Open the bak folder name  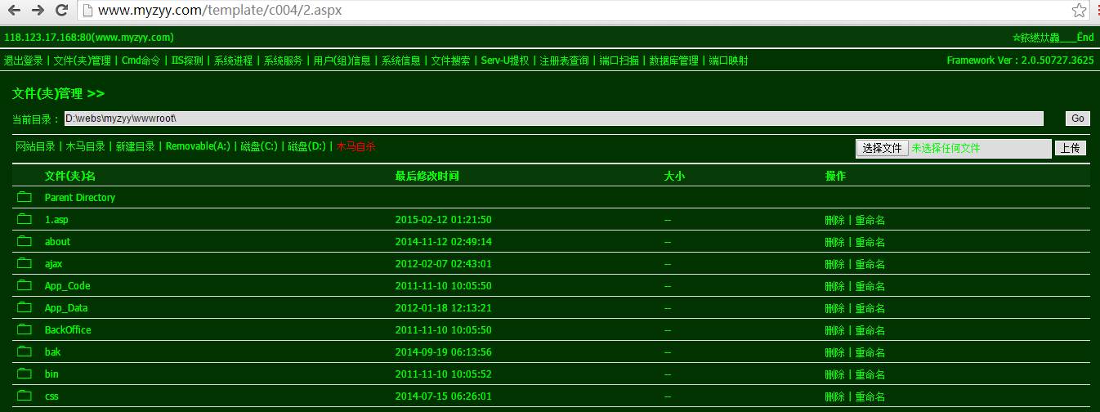coord(52,352)
